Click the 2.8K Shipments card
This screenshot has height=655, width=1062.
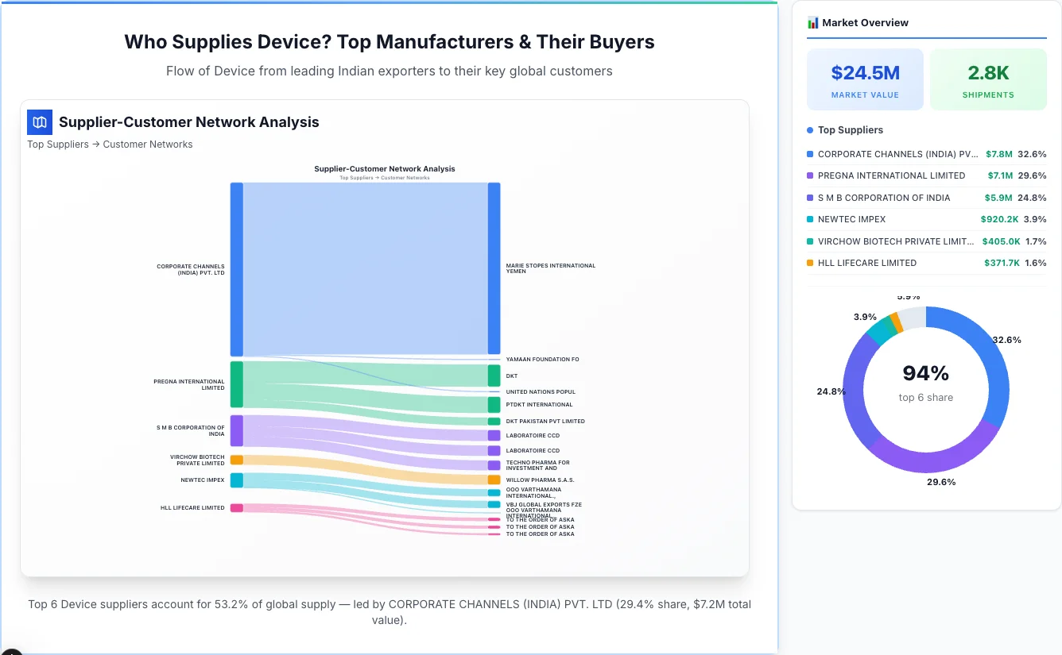(988, 79)
